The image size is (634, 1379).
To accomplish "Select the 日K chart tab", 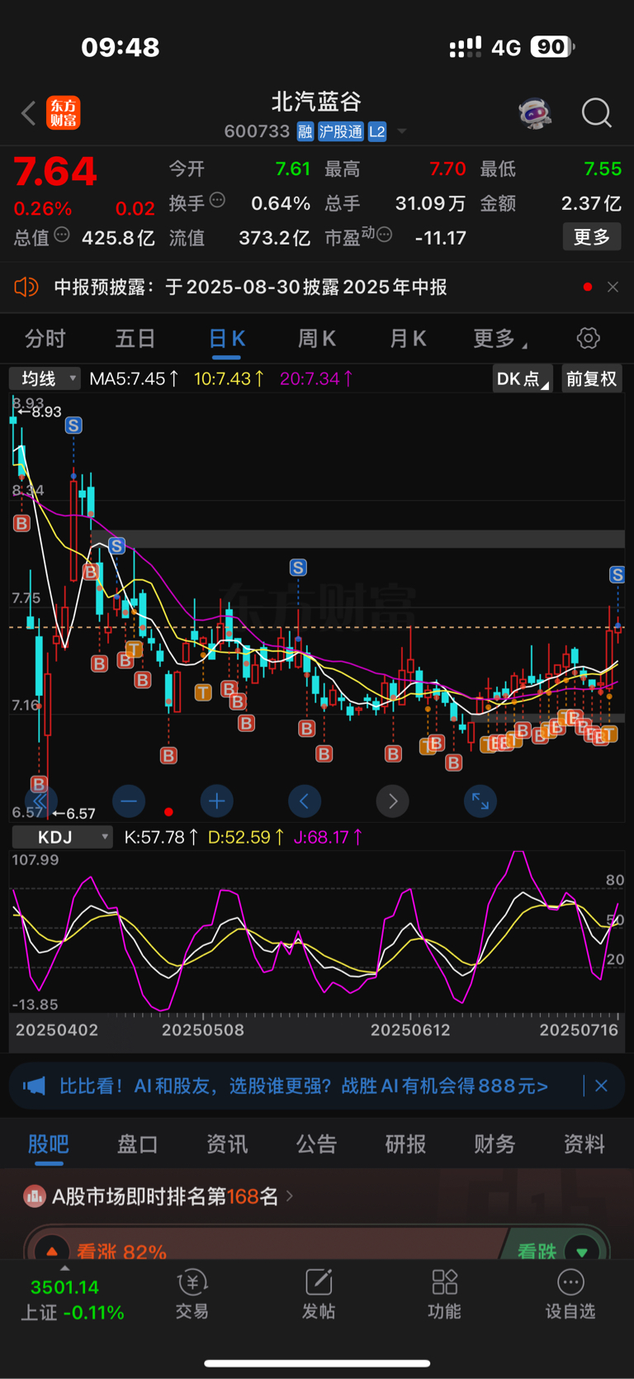I will click(x=226, y=339).
